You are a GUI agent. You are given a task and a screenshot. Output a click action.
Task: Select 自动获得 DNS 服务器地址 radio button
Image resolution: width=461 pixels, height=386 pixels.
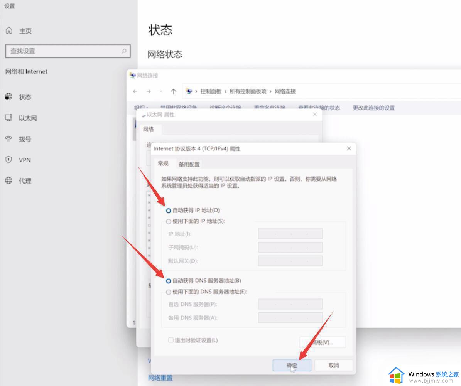[169, 281]
